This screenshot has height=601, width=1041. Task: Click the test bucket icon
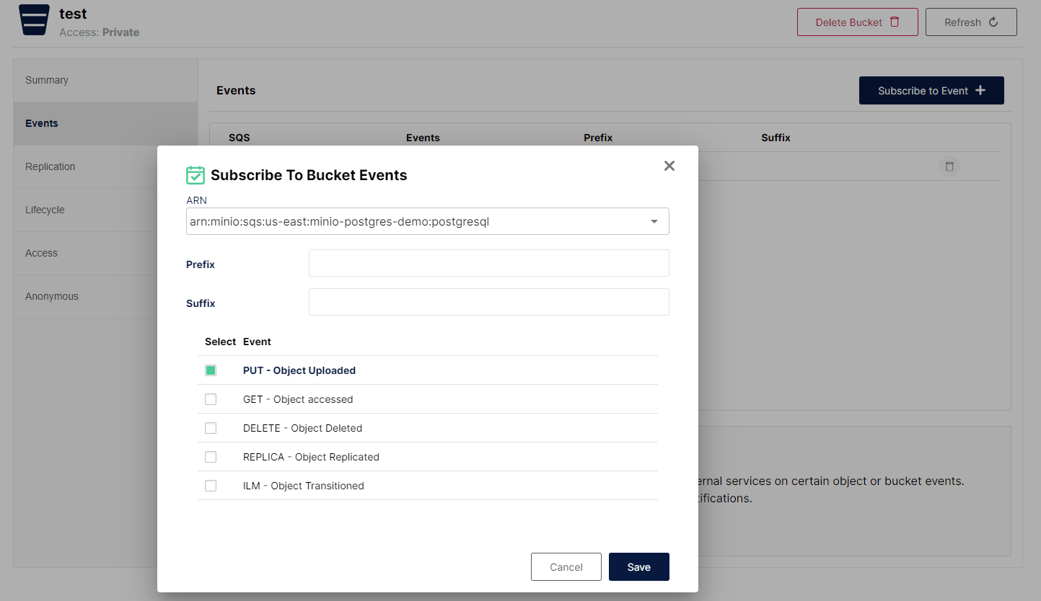pyautogui.click(x=35, y=20)
